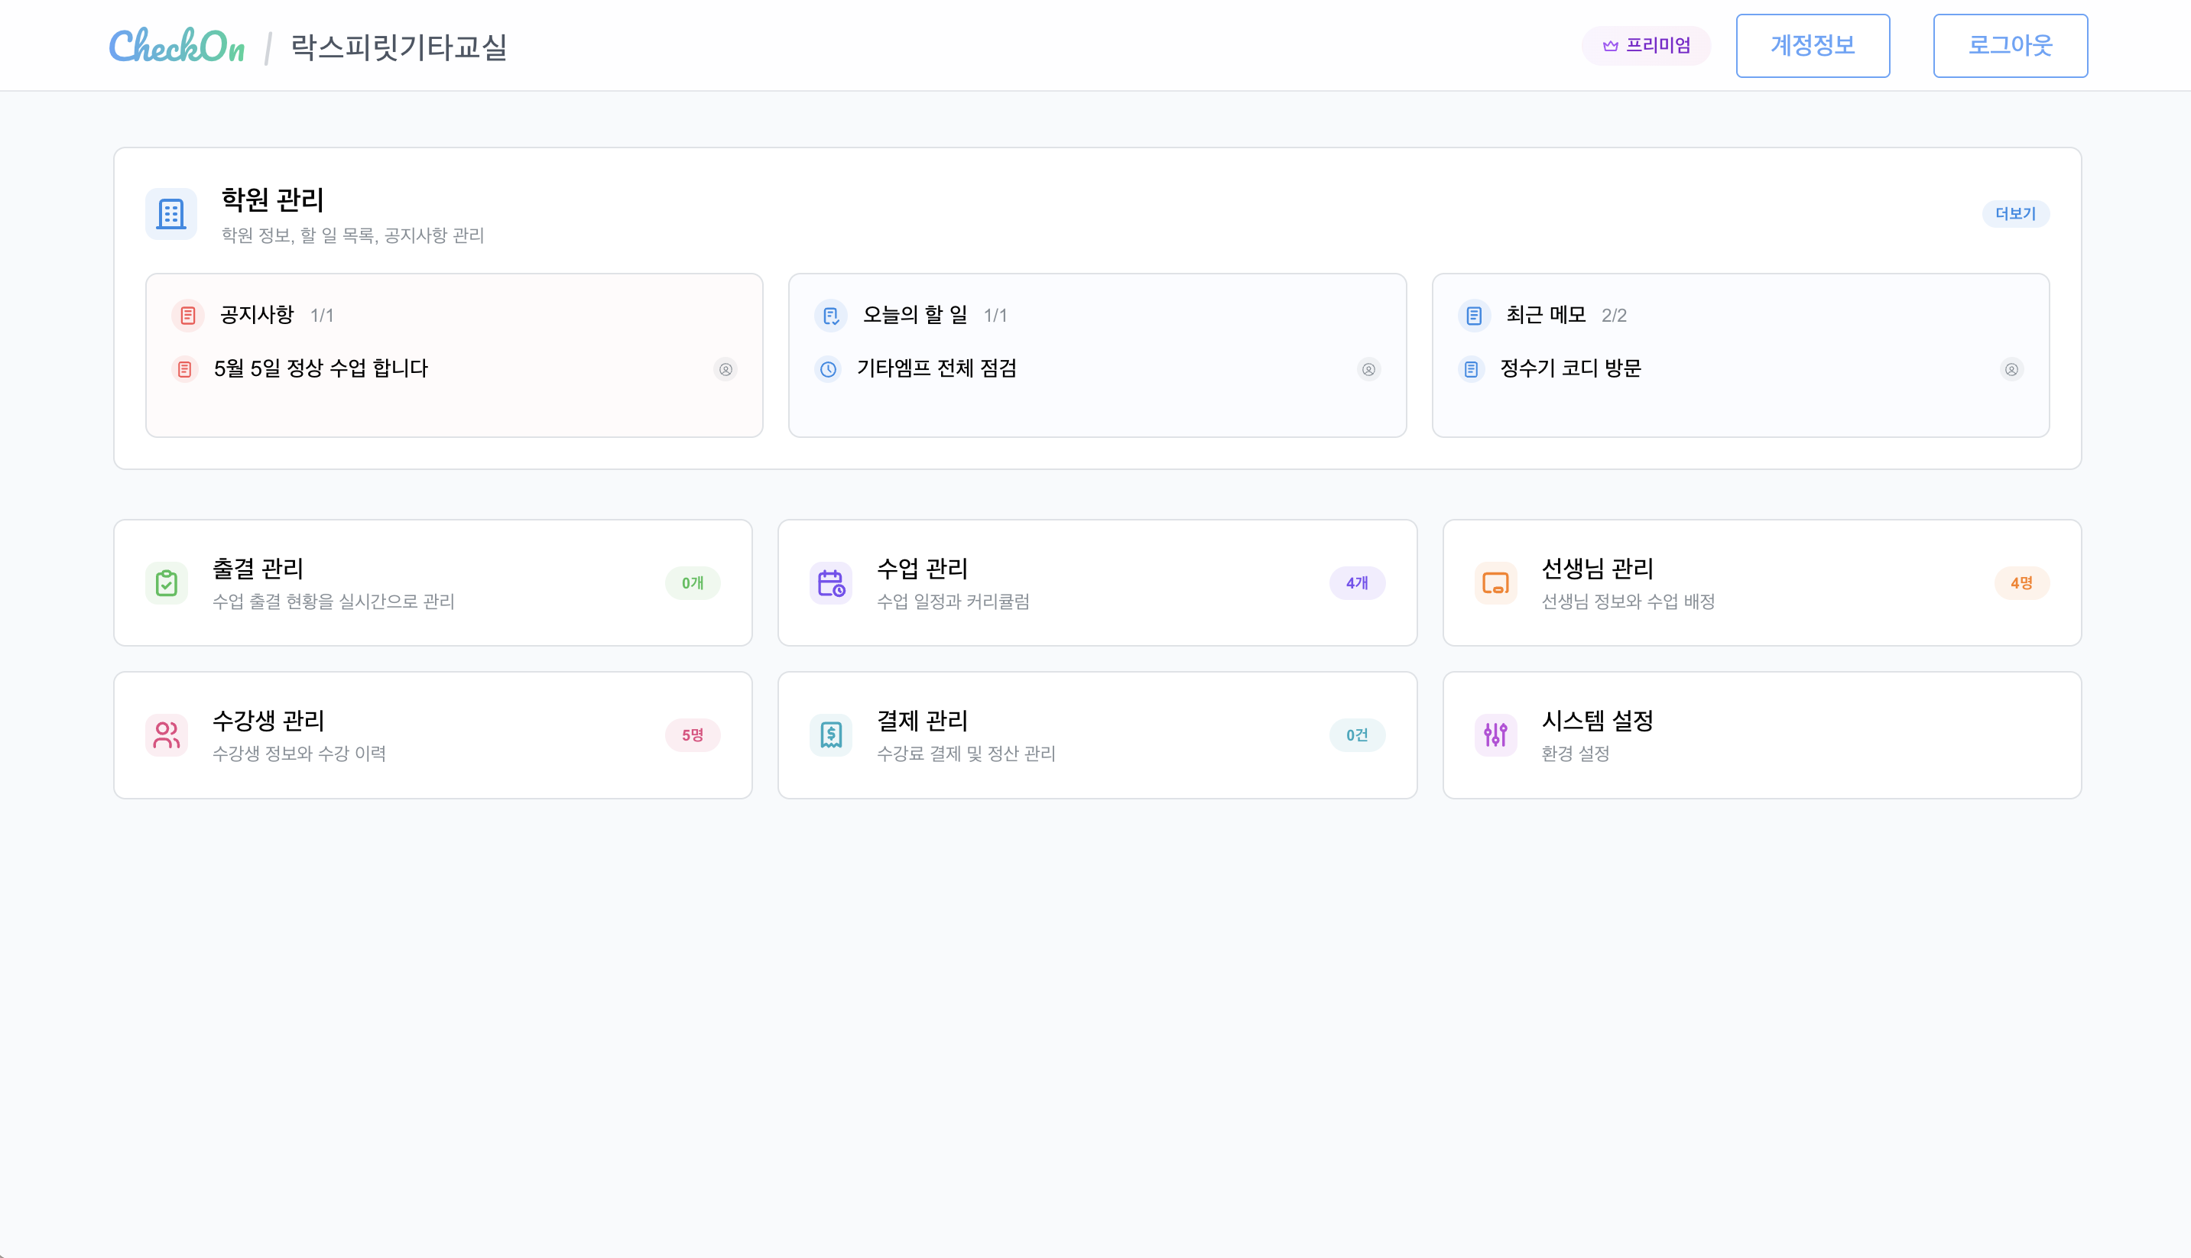Viewport: 2191px width, 1258px height.
Task: Click the user icon beside 정수기 코디 방문 memo
Action: 2011,370
